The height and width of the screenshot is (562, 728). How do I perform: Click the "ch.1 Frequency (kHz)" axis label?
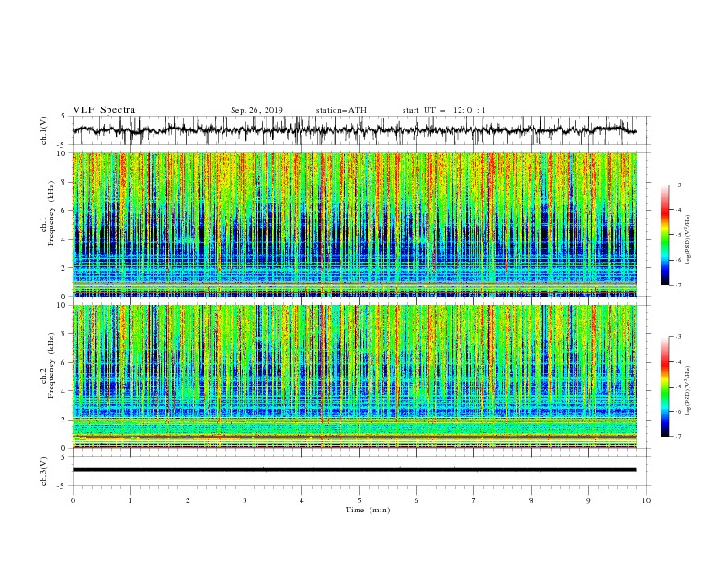tap(47, 214)
